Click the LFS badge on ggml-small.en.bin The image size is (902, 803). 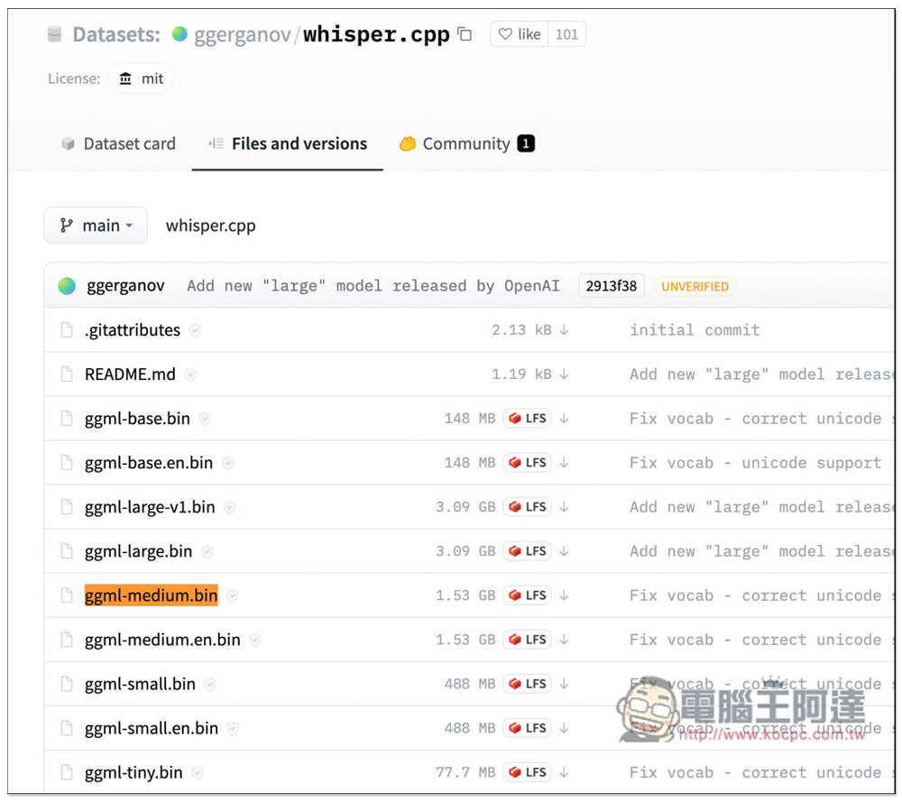pyautogui.click(x=527, y=728)
